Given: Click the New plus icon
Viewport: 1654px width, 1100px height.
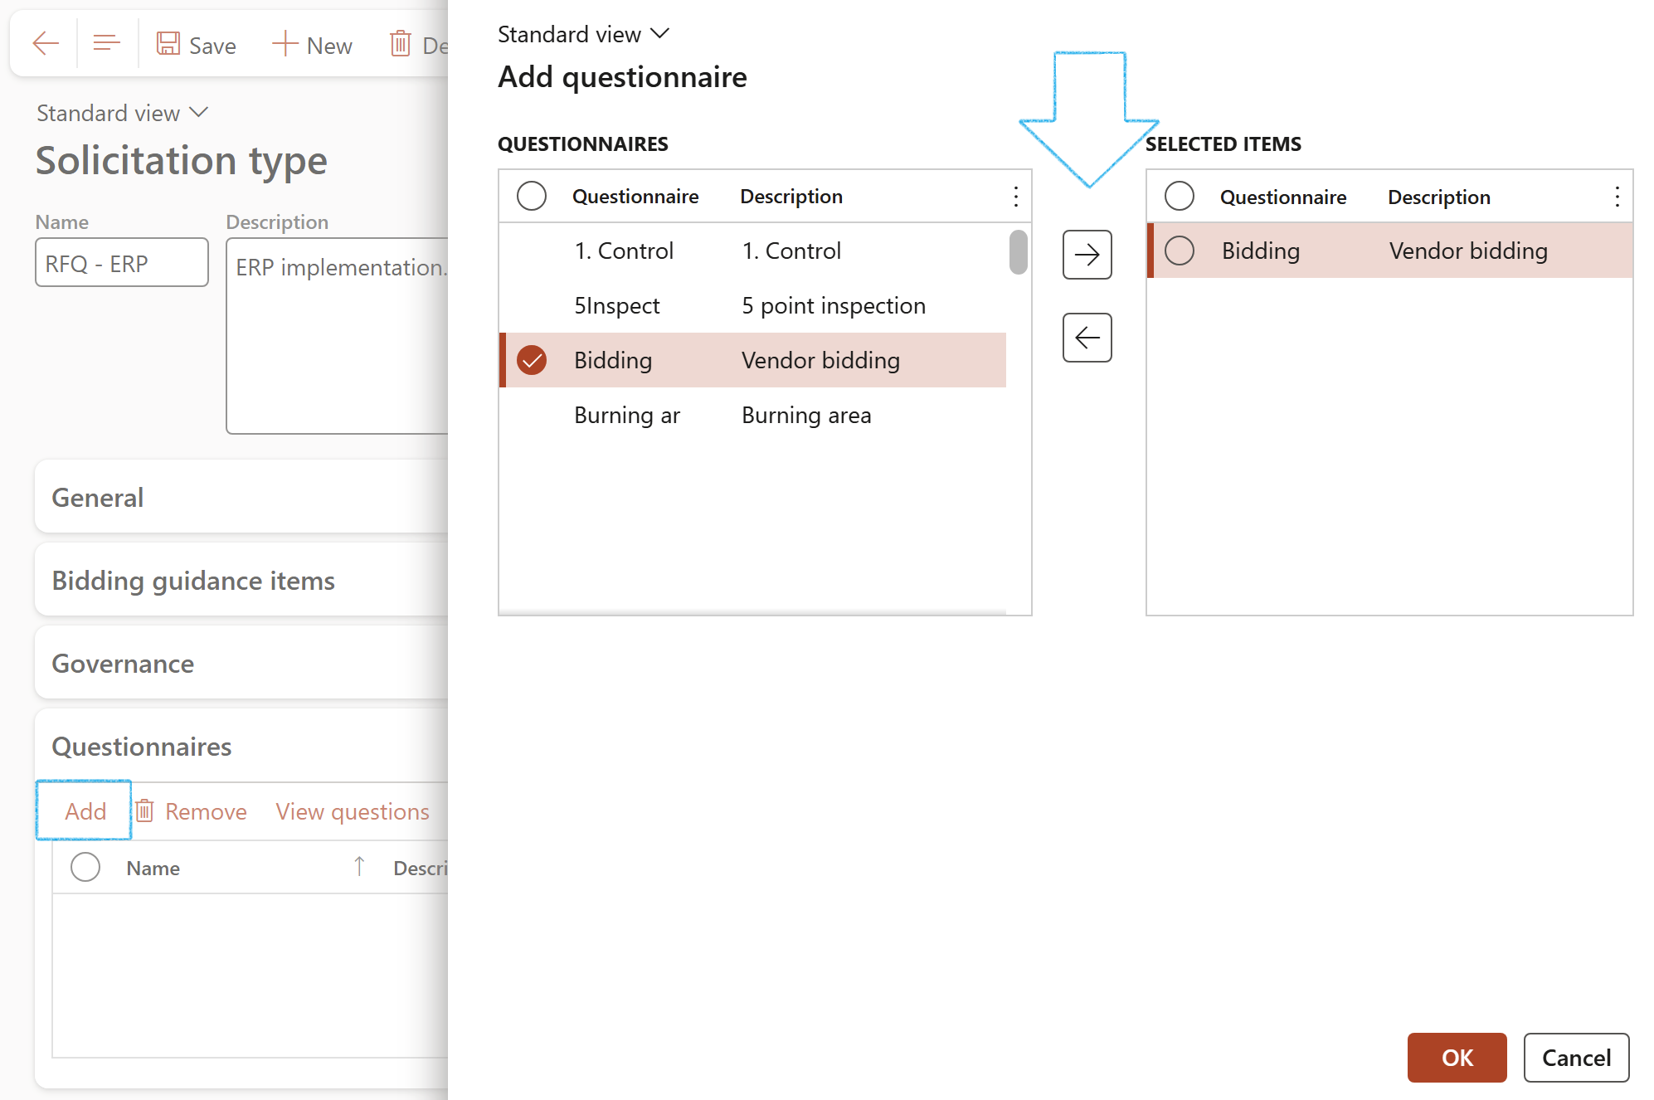Looking at the screenshot, I should point(285,44).
